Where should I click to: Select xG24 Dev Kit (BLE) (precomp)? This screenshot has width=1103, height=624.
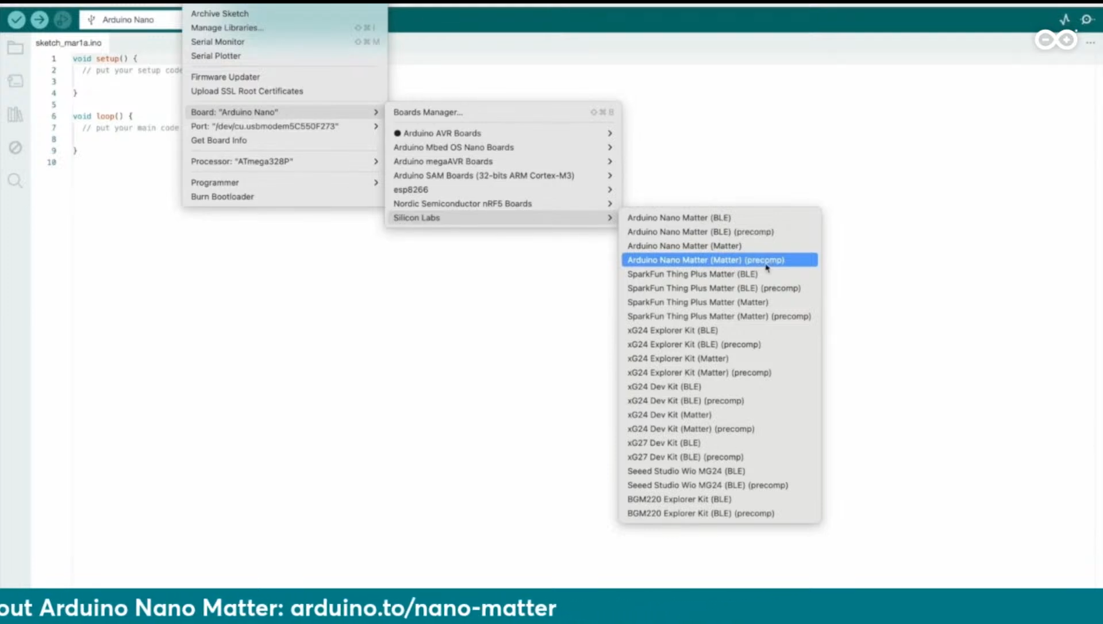[720, 401]
